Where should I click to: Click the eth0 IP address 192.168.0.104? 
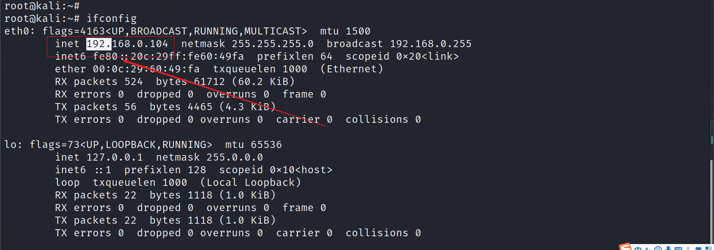[127, 44]
